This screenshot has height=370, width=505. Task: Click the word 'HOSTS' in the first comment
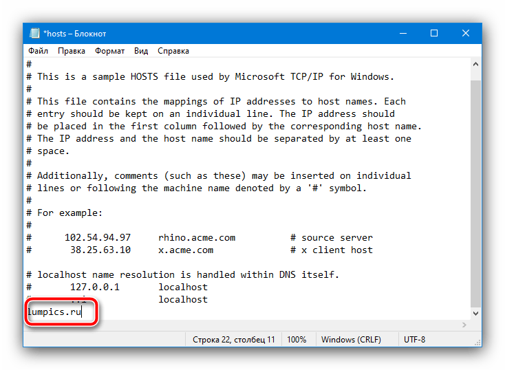click(144, 76)
